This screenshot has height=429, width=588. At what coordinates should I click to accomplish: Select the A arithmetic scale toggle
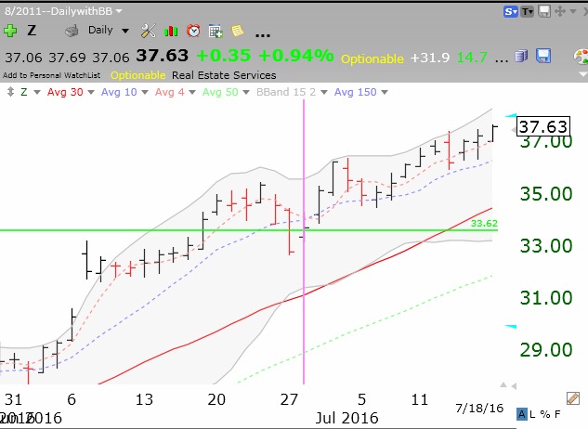point(522,414)
